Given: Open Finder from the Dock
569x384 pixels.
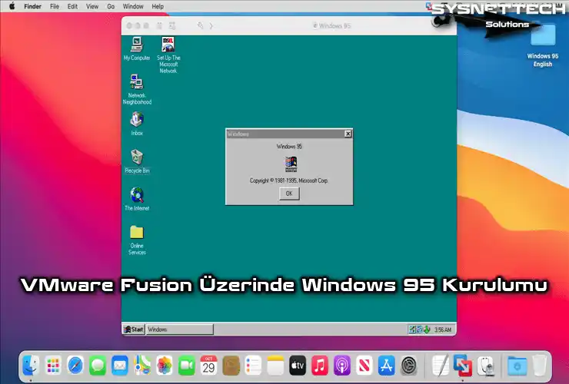Looking at the screenshot, I should pos(31,365).
